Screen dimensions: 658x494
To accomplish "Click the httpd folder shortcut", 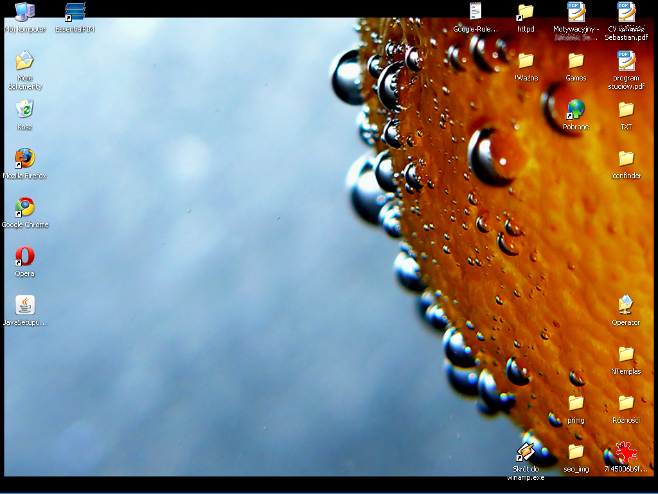I will [526, 12].
